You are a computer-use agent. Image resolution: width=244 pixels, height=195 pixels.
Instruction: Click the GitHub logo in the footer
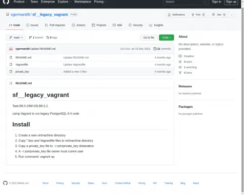click(5, 183)
